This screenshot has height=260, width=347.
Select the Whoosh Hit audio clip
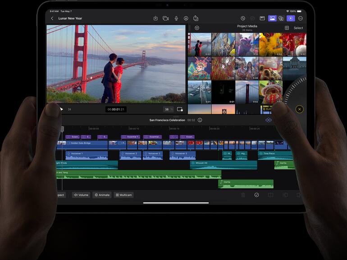pyautogui.click(x=224, y=165)
